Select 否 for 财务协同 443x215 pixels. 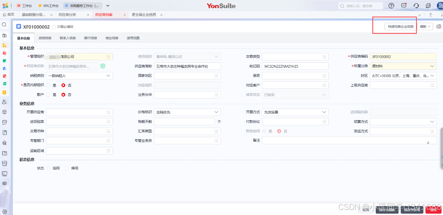click(279, 131)
